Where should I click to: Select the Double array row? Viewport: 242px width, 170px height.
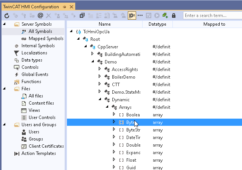154,145
